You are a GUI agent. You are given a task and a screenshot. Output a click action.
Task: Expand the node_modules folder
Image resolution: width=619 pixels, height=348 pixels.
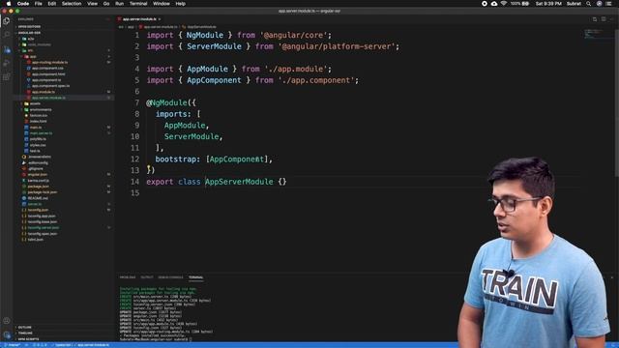pos(63,44)
